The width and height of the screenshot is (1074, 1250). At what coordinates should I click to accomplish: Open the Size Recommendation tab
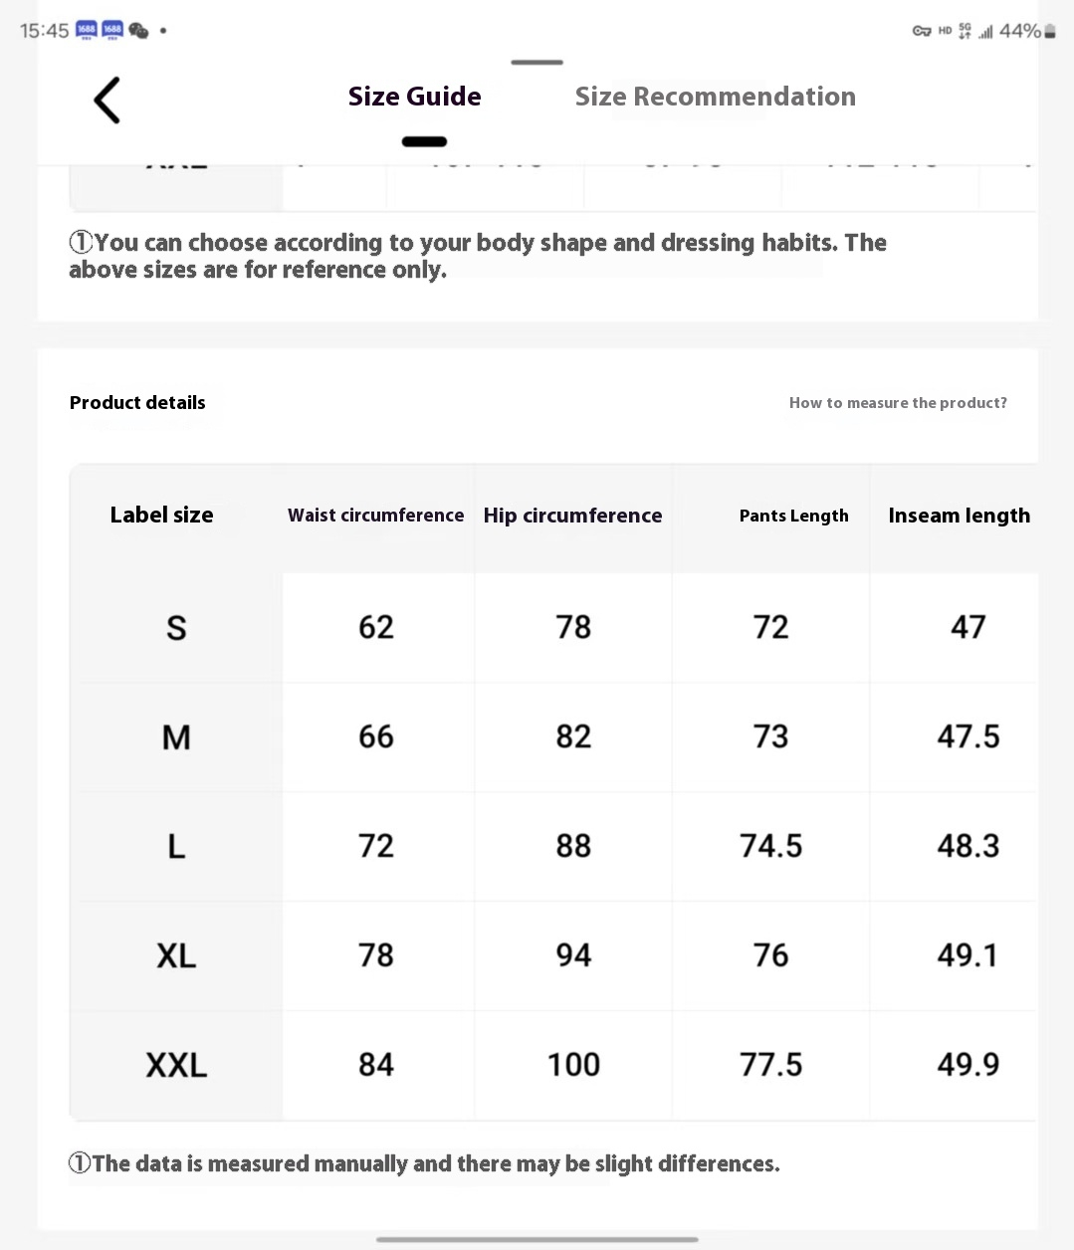click(715, 97)
